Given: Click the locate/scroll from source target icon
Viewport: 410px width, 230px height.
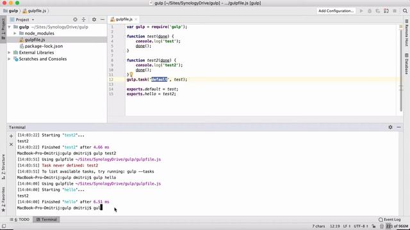Looking at the screenshot, I should click(x=75, y=20).
